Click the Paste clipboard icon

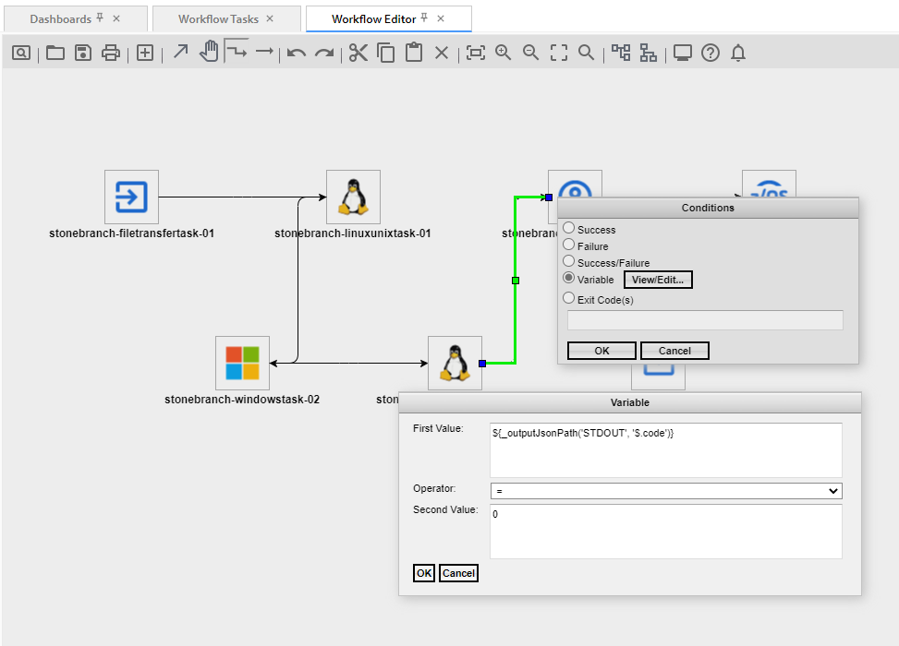point(414,53)
